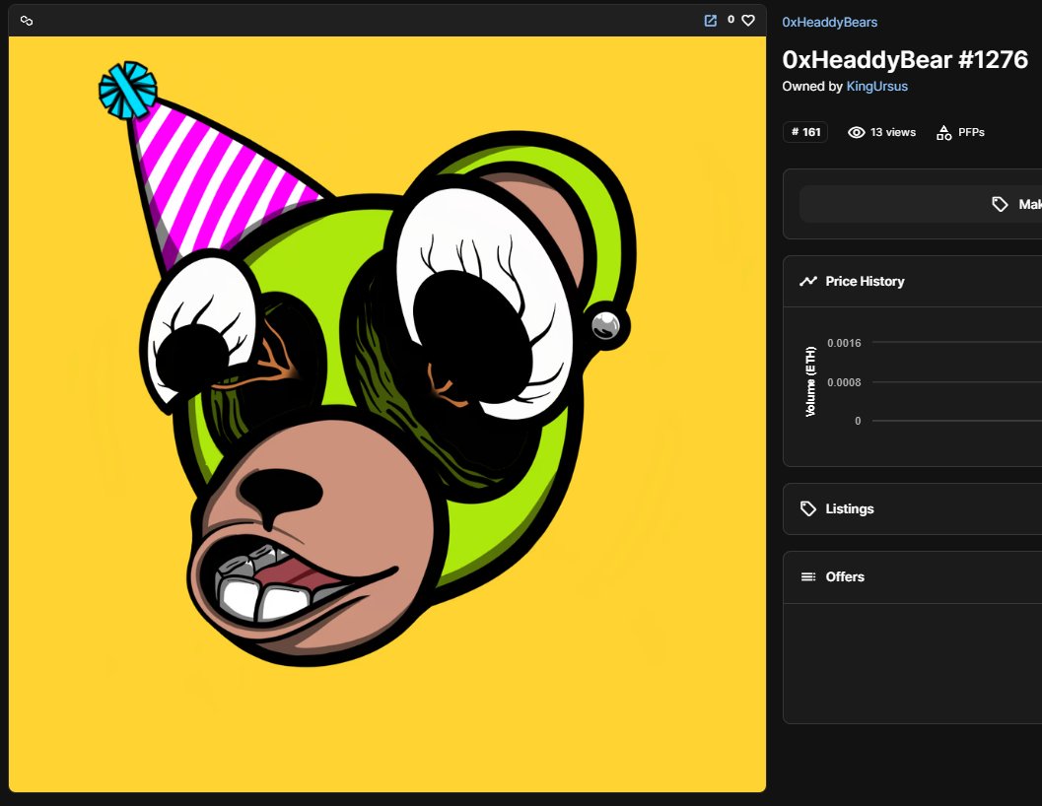Click the Offers list icon

(808, 576)
